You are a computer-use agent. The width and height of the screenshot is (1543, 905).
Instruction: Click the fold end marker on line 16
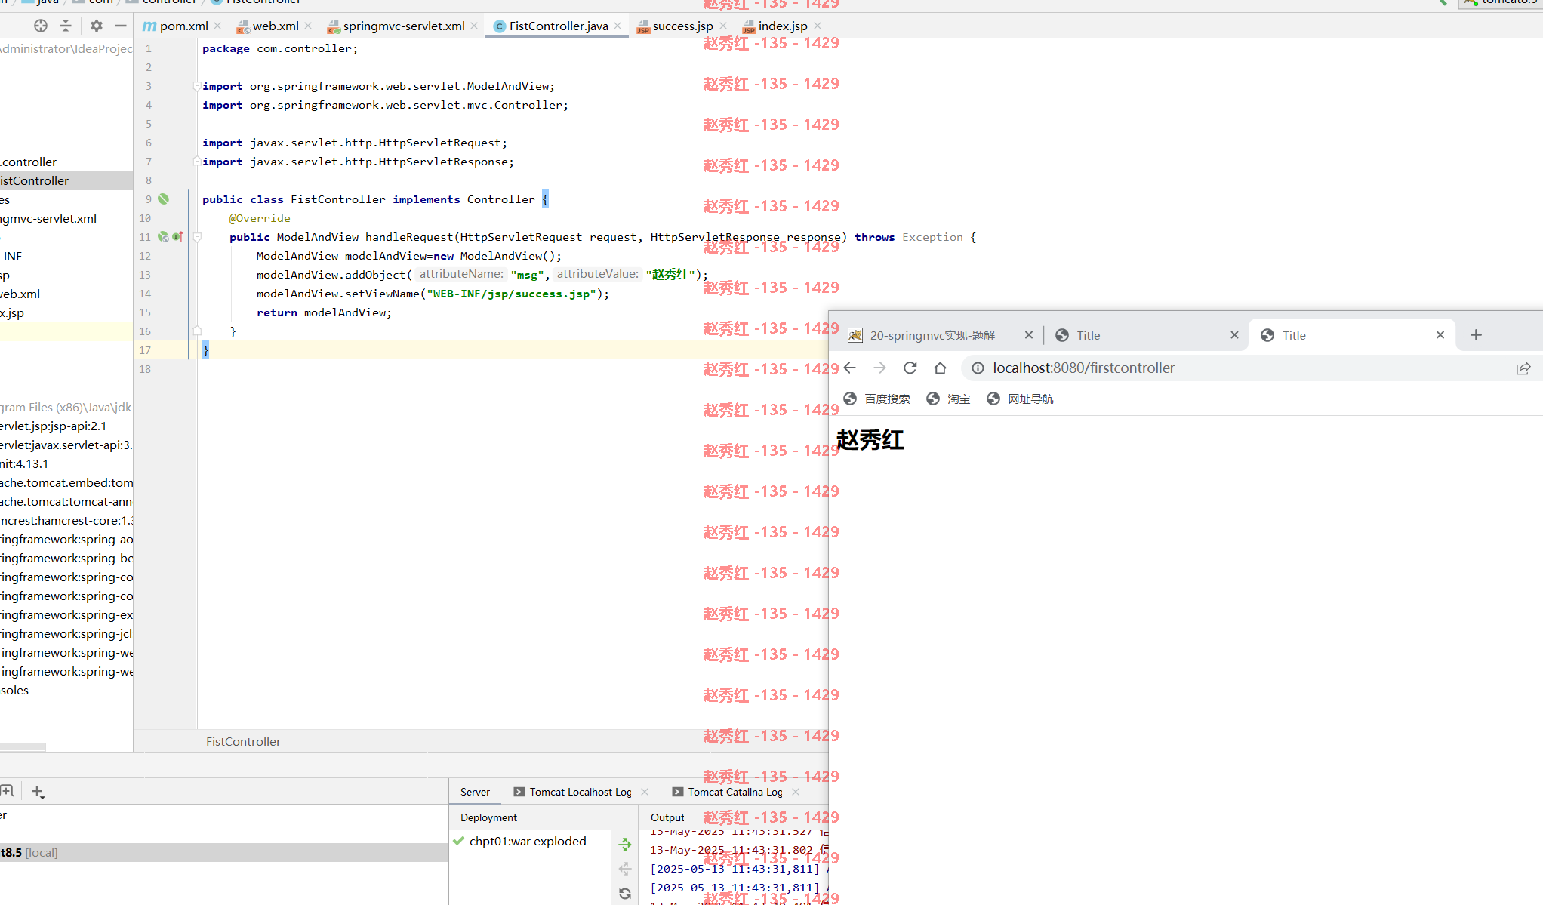tap(197, 331)
